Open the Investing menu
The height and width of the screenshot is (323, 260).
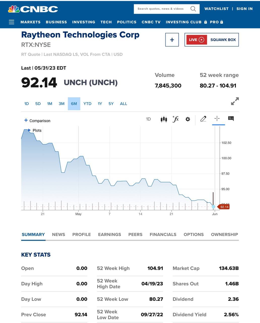tap(84, 22)
